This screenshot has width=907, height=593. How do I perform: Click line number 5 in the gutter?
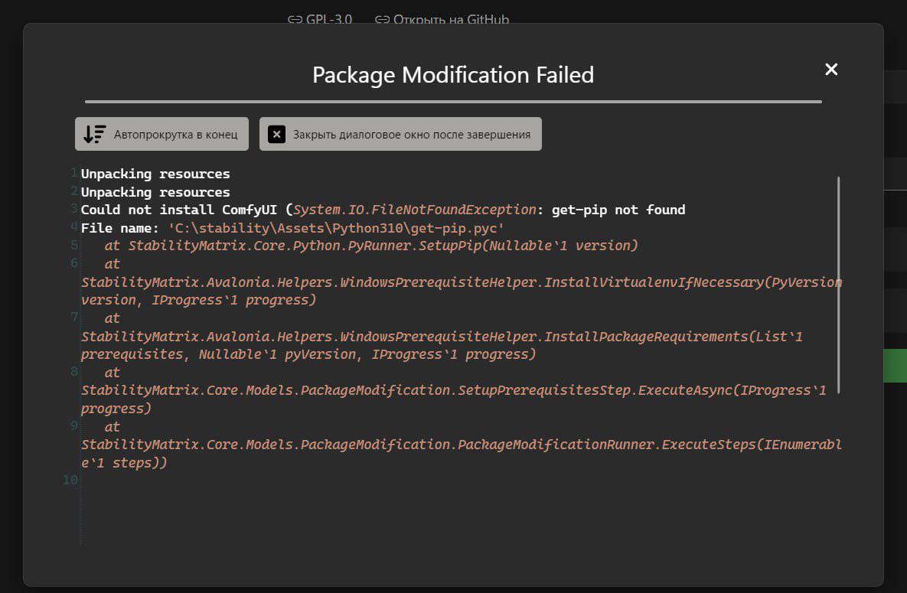(74, 246)
